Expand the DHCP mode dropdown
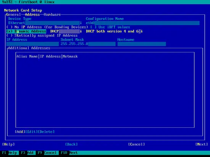The image size is (210, 157). [x=66, y=31]
